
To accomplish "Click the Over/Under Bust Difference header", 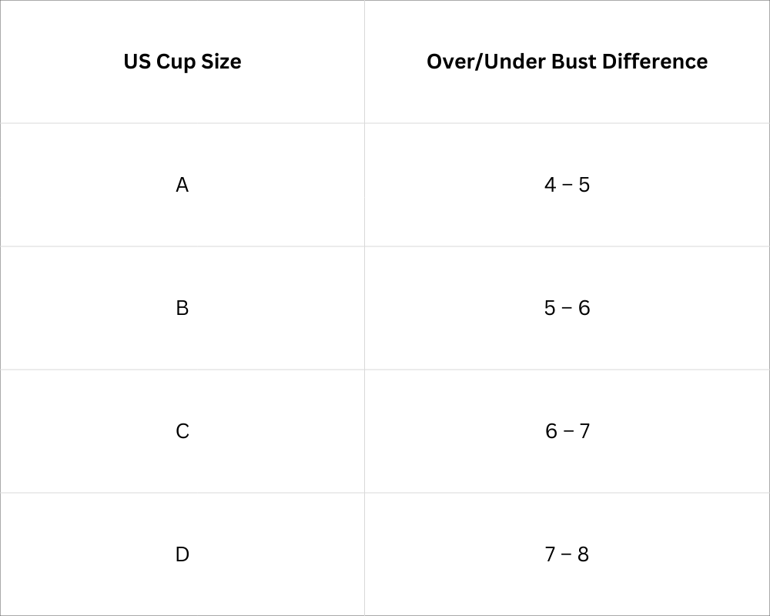I will [567, 62].
